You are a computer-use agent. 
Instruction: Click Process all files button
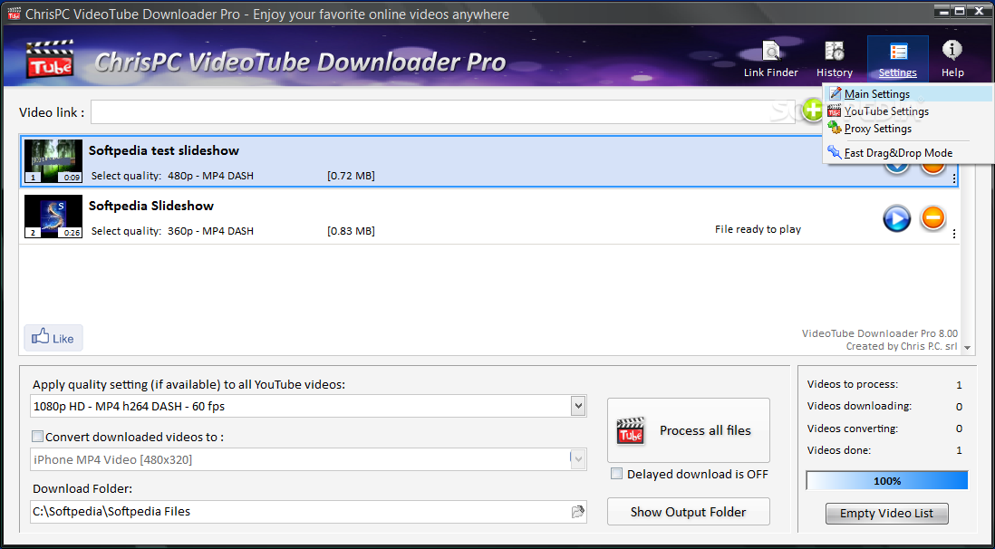689,430
